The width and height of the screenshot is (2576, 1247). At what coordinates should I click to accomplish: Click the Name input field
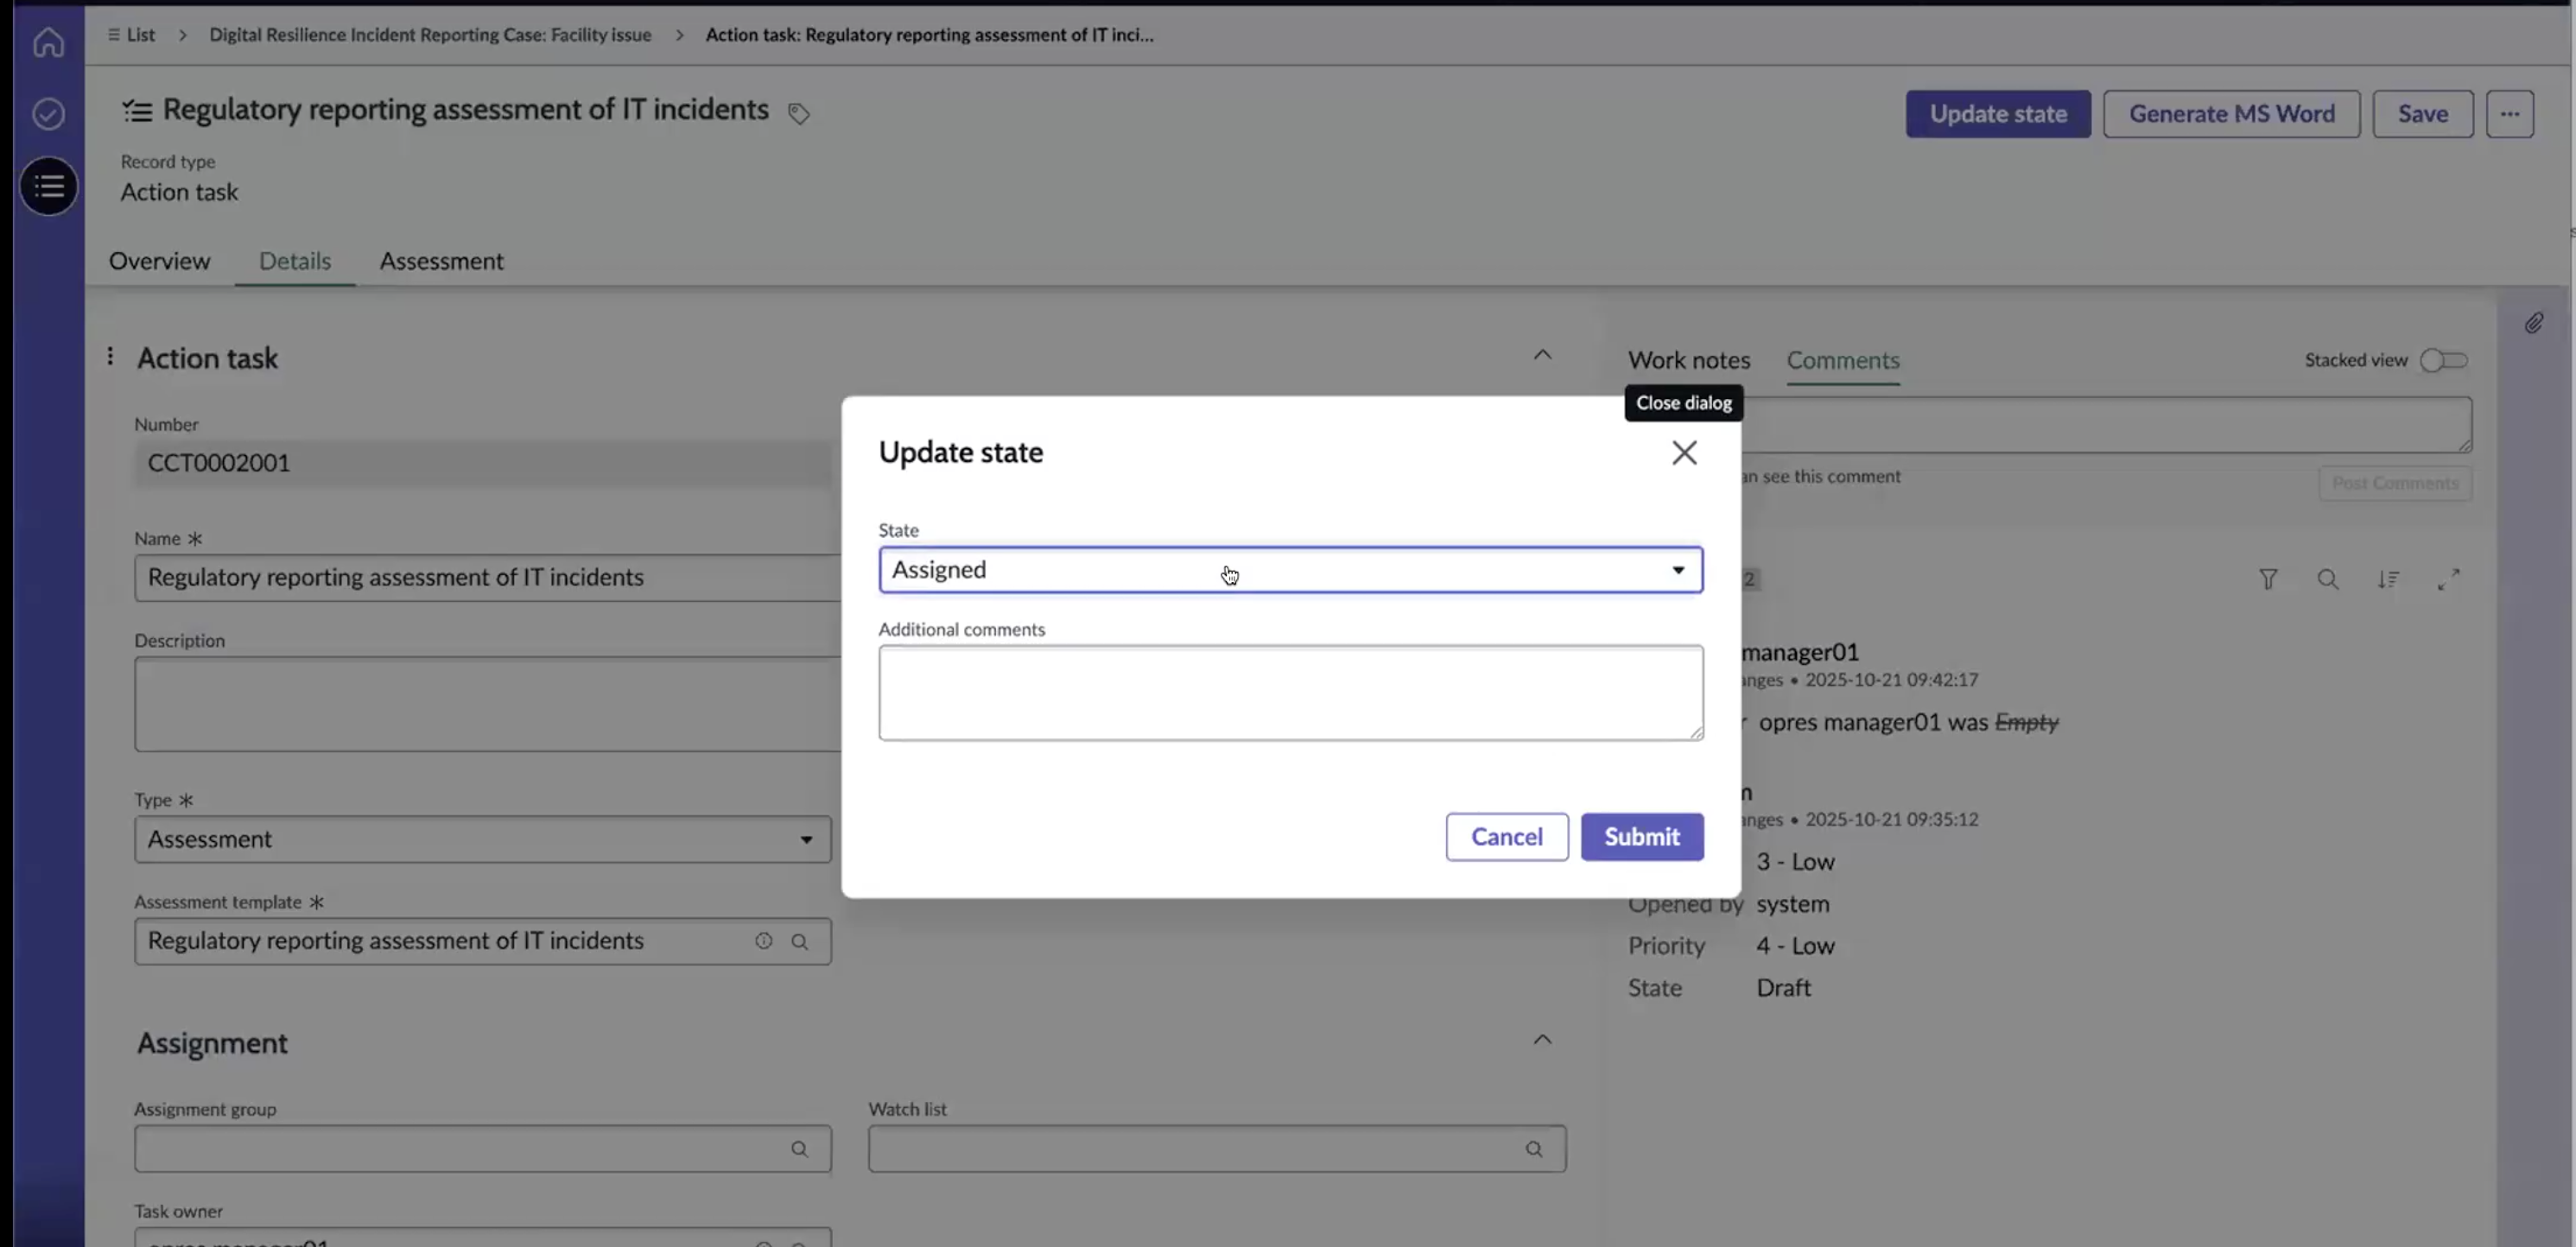tap(488, 578)
